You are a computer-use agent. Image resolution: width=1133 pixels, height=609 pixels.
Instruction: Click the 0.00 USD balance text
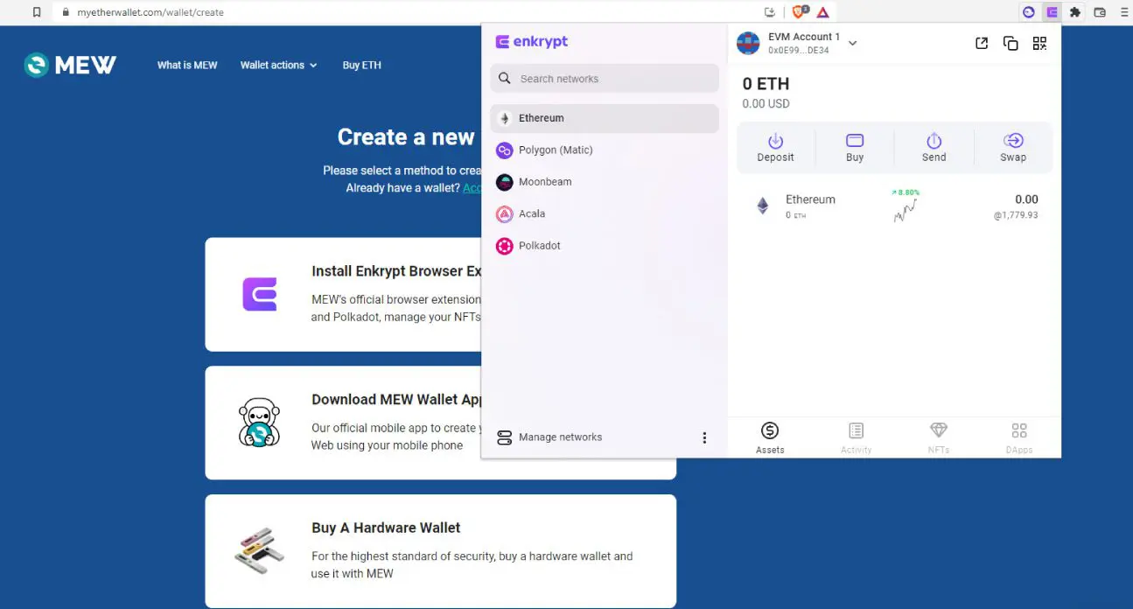(766, 104)
